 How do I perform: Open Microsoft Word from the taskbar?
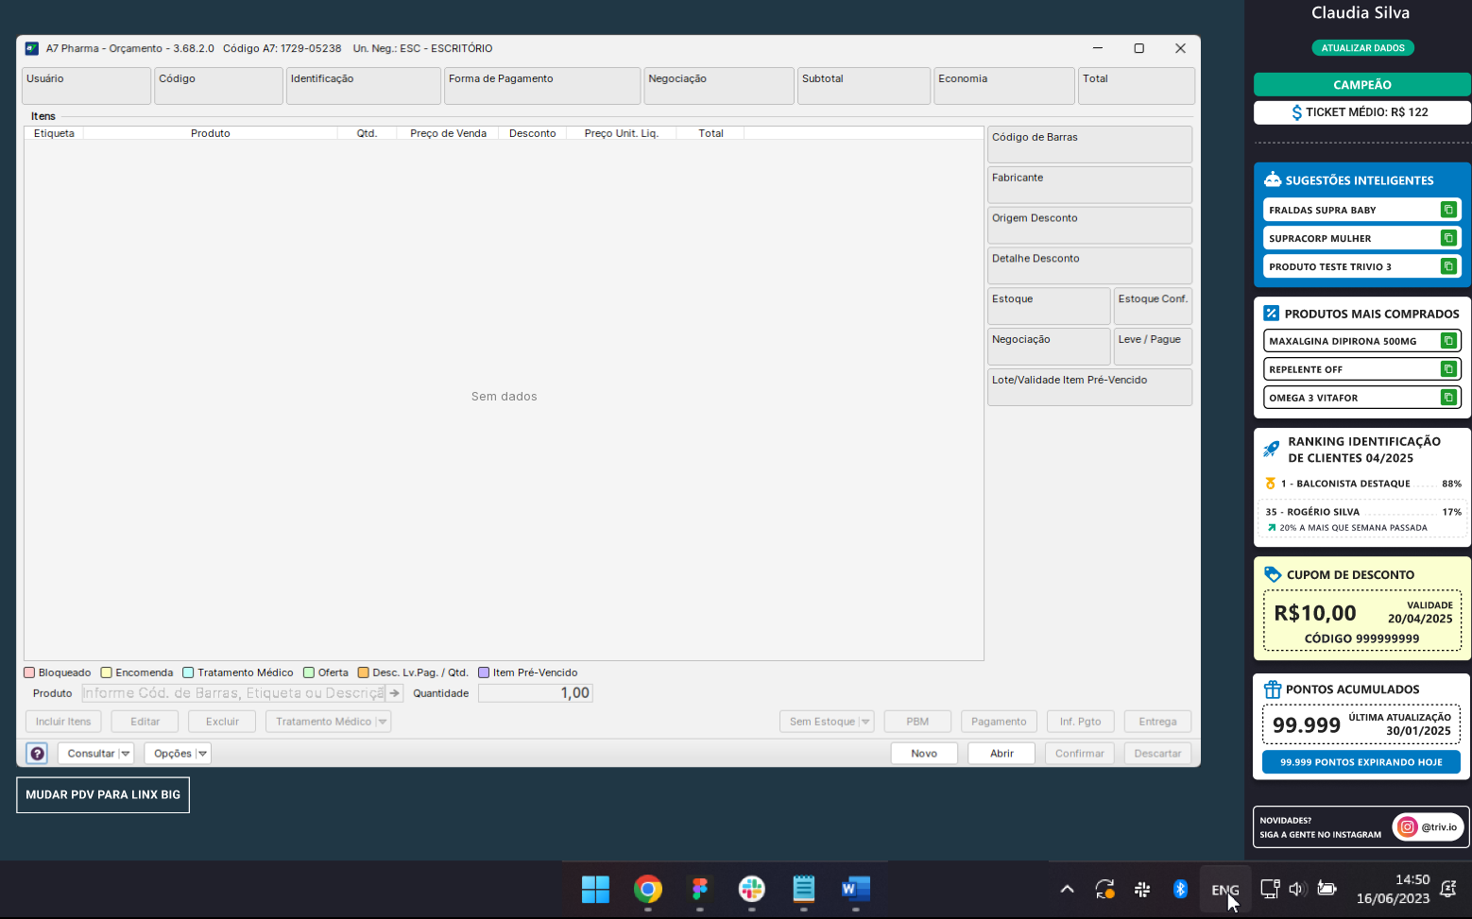[x=856, y=890]
